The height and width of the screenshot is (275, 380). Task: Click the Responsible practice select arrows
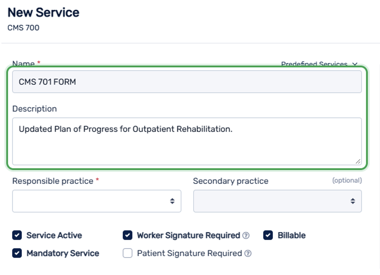coord(172,201)
